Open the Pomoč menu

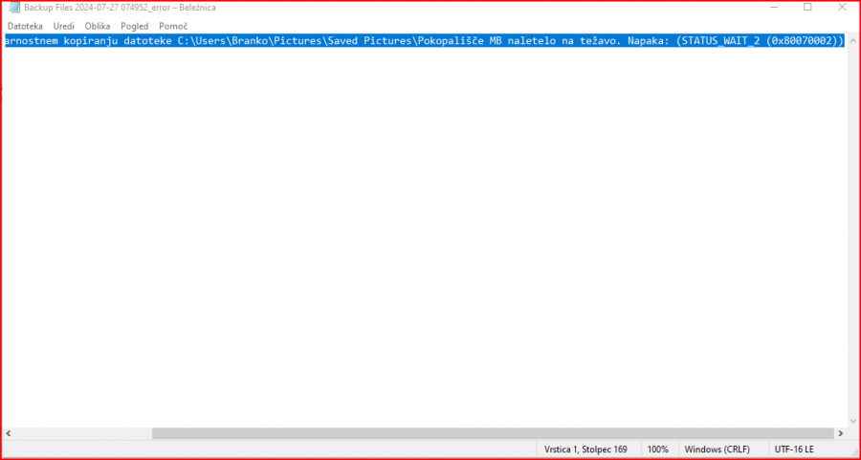tap(173, 26)
